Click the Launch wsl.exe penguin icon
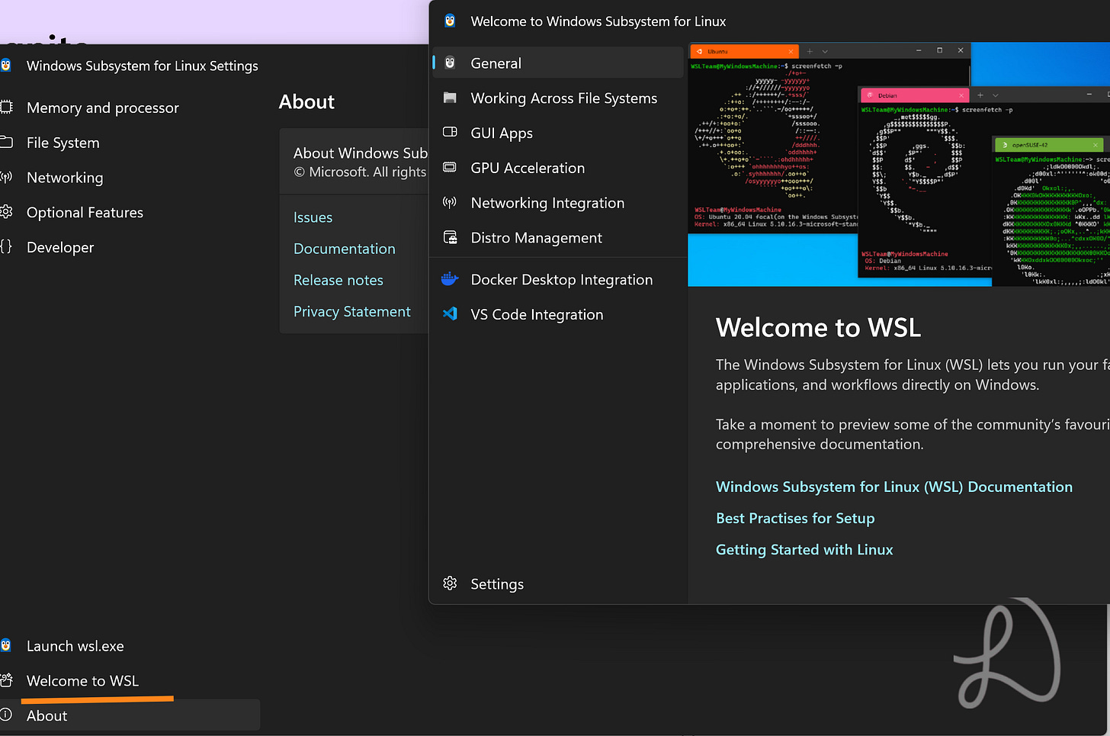This screenshot has height=736, width=1110. click(6, 645)
